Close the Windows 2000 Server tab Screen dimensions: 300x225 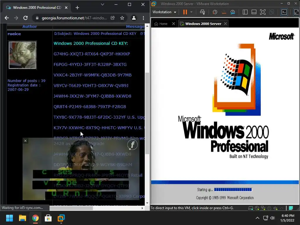click(x=225, y=23)
